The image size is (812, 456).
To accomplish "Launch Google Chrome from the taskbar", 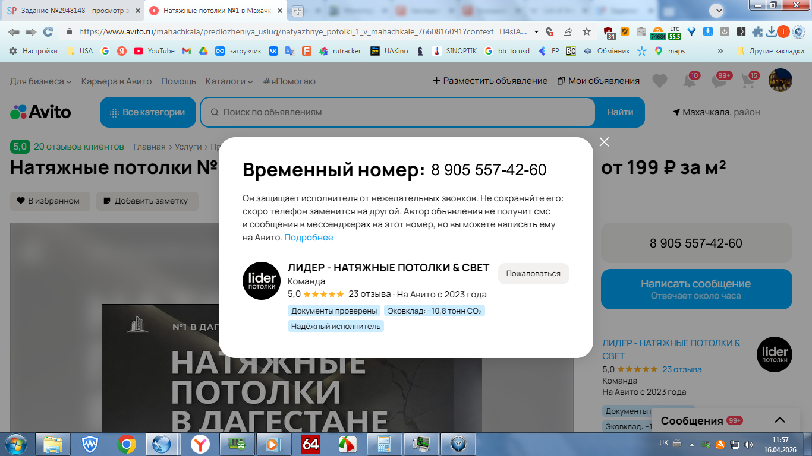I will pos(126,444).
